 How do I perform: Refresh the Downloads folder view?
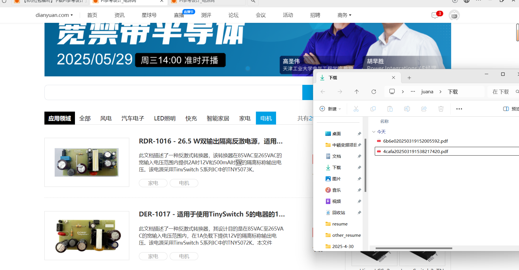(374, 92)
